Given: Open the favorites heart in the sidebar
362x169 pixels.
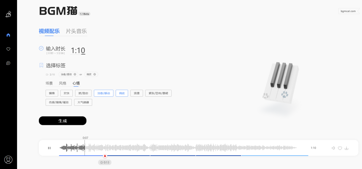Looking at the screenshot, I should click(8, 49).
